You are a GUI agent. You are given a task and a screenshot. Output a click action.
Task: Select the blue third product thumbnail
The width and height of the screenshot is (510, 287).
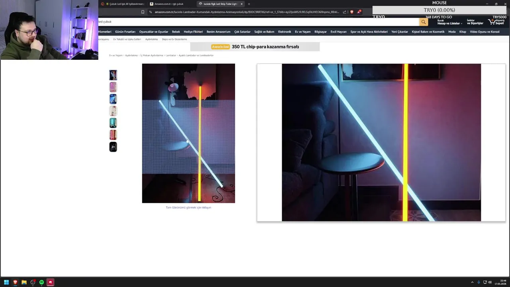pos(113,99)
